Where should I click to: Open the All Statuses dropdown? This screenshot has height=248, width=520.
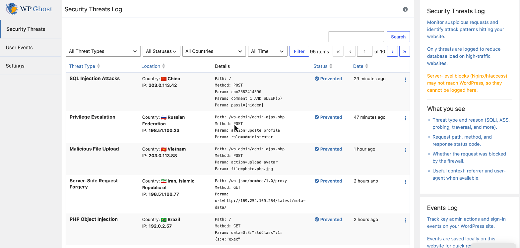pos(162,51)
